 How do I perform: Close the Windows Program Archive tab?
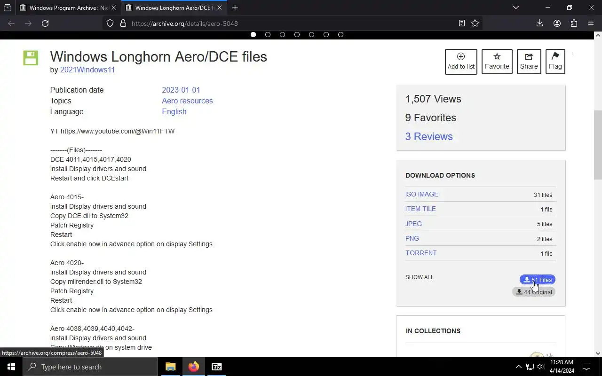113,8
